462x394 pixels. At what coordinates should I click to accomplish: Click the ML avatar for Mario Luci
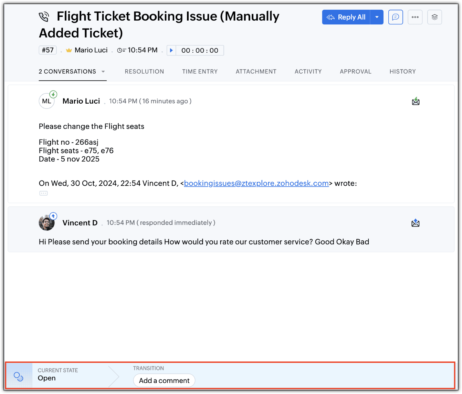click(x=46, y=101)
